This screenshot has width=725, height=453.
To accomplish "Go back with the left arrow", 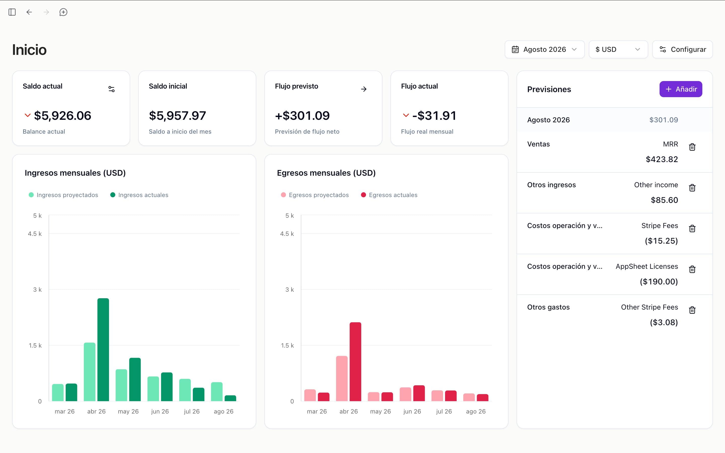I will [x=29, y=12].
